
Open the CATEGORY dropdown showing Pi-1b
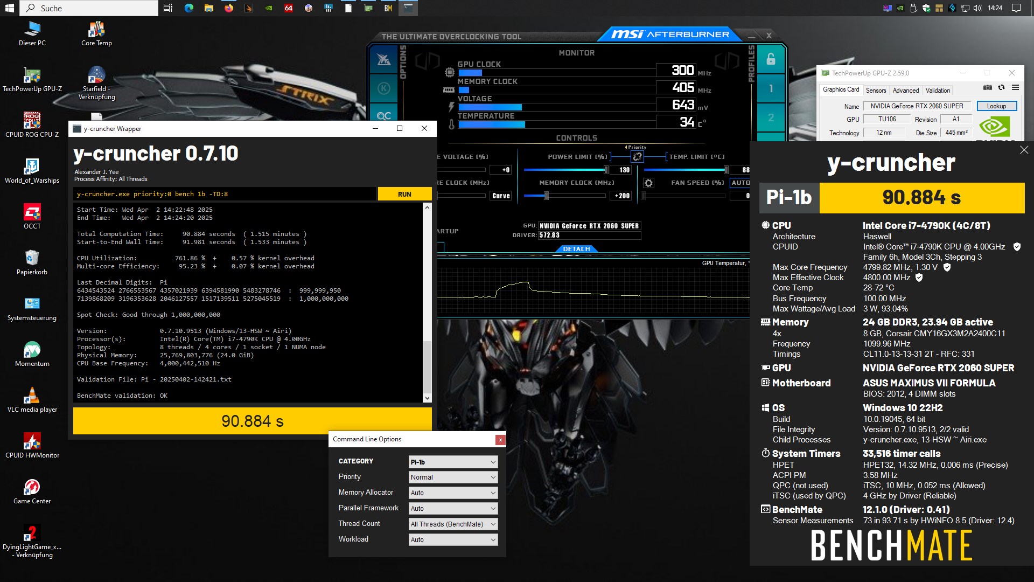coord(453,462)
